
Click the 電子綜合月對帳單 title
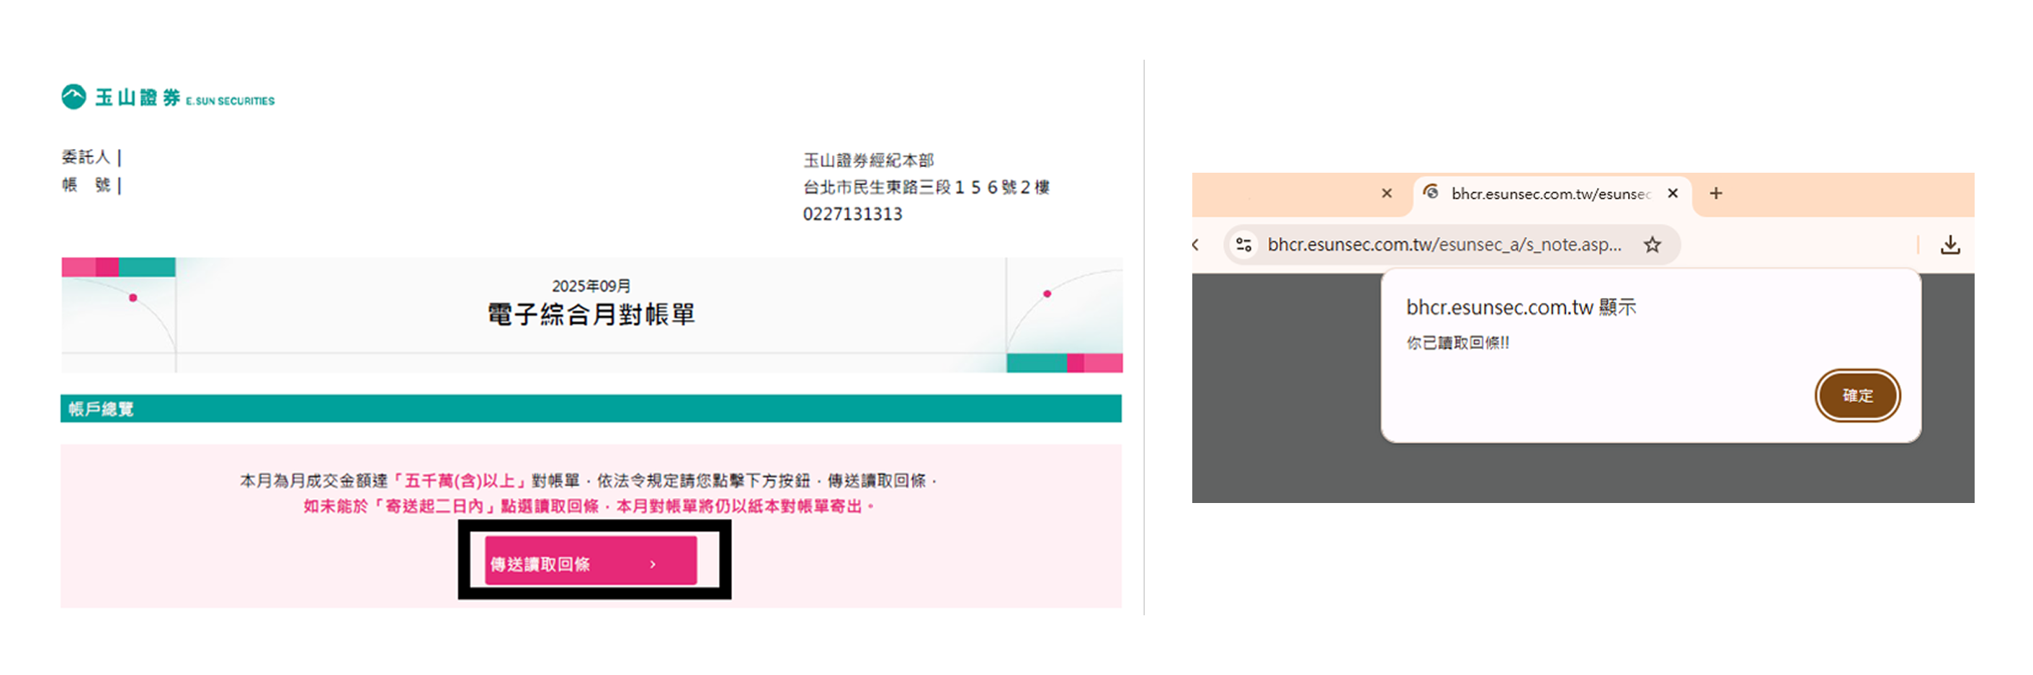point(590,314)
